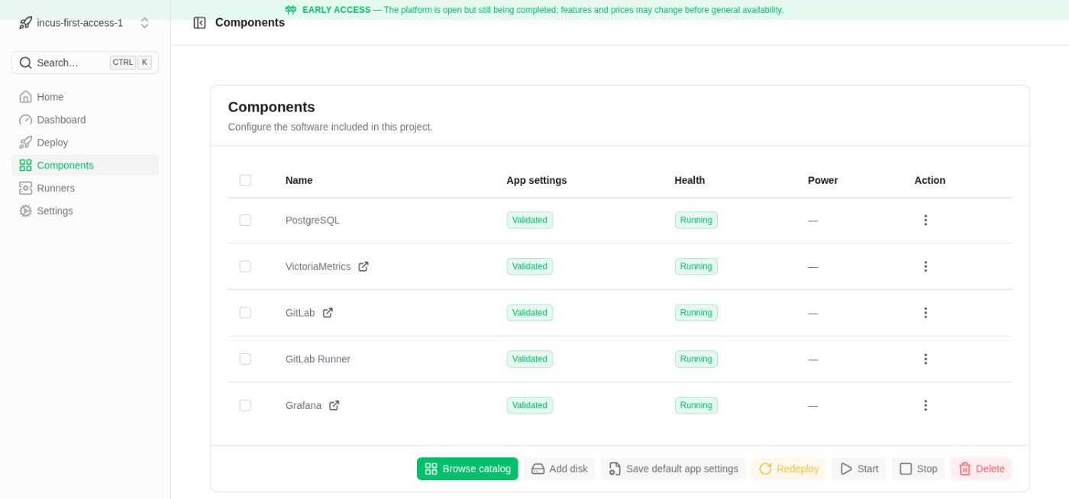This screenshot has height=499, width=1069.
Task: Click the Runners sidebar icon
Action: coord(25,188)
